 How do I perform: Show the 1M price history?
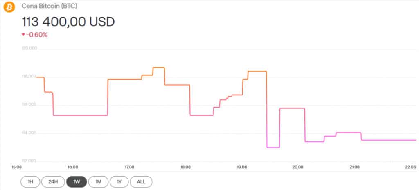pyautogui.click(x=98, y=181)
